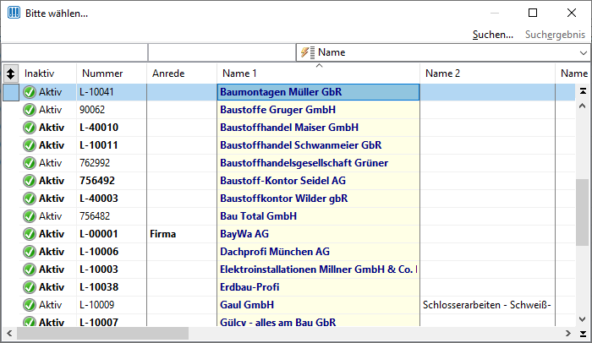This screenshot has width=592, height=343.
Task: Click green check icon for L-10011
Action: tap(30, 145)
